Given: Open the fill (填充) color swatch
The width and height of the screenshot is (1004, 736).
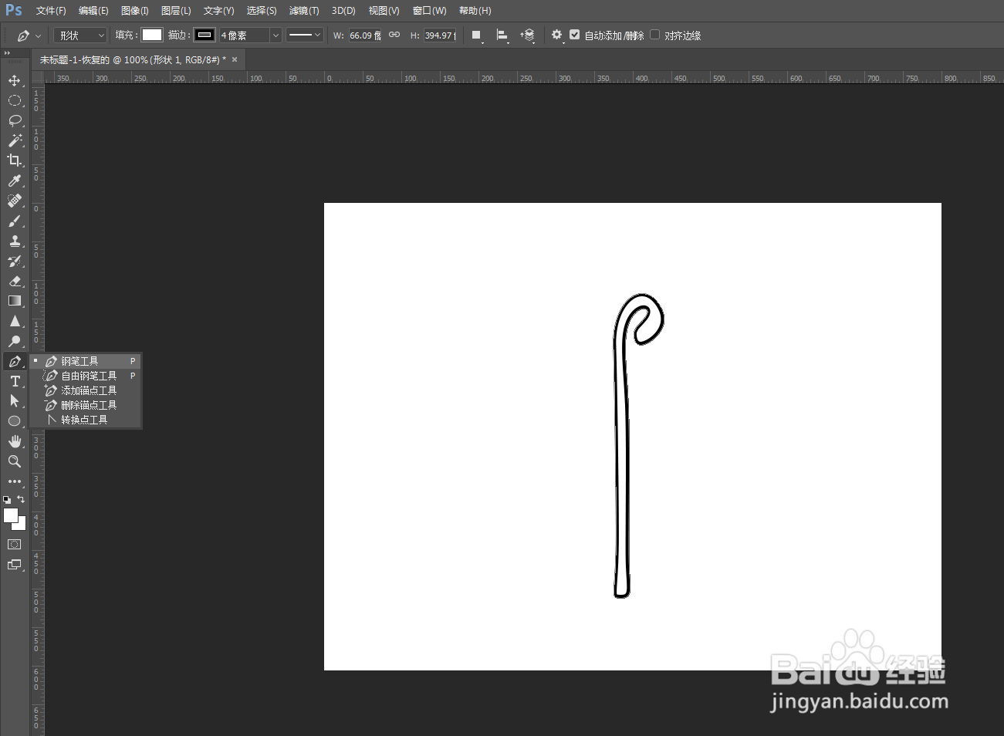Looking at the screenshot, I should coord(152,35).
